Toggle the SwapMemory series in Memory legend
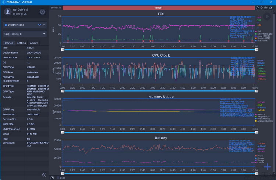 click(262, 116)
